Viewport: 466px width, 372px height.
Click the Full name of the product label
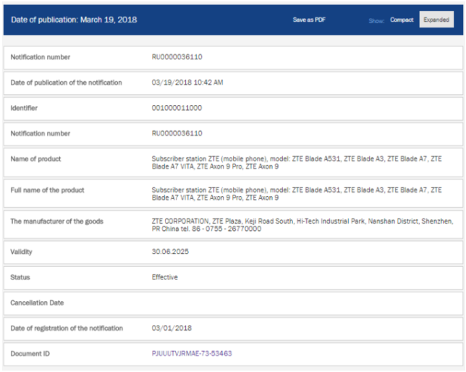point(47,190)
